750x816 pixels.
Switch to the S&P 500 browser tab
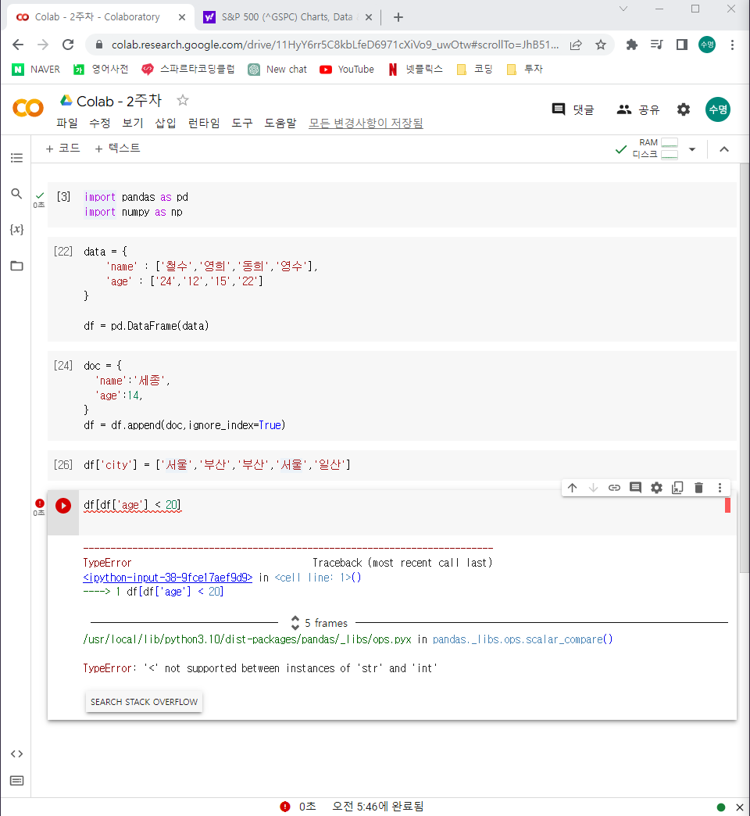coord(287,17)
